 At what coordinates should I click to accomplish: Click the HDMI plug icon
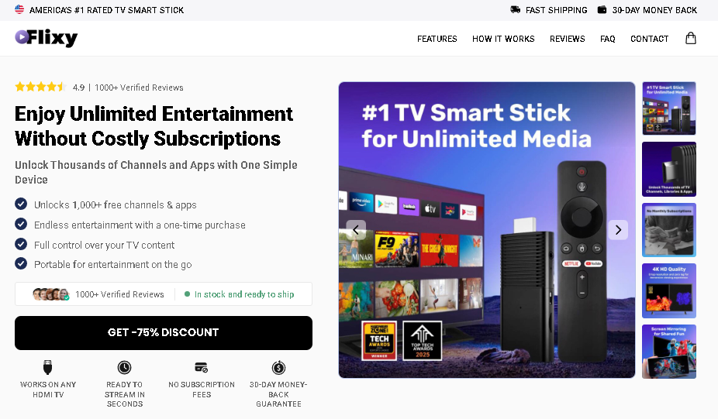[x=47, y=367]
